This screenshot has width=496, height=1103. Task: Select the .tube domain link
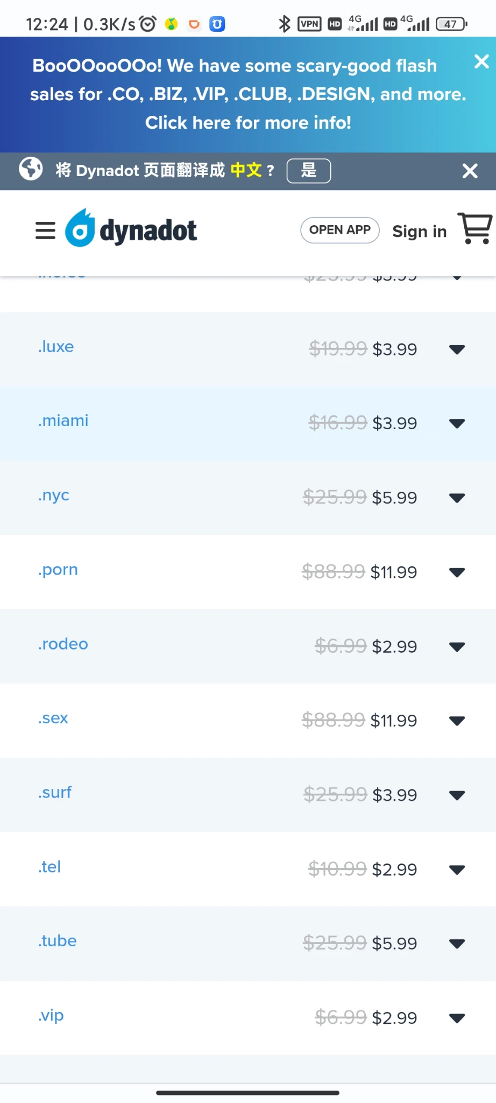tap(58, 941)
